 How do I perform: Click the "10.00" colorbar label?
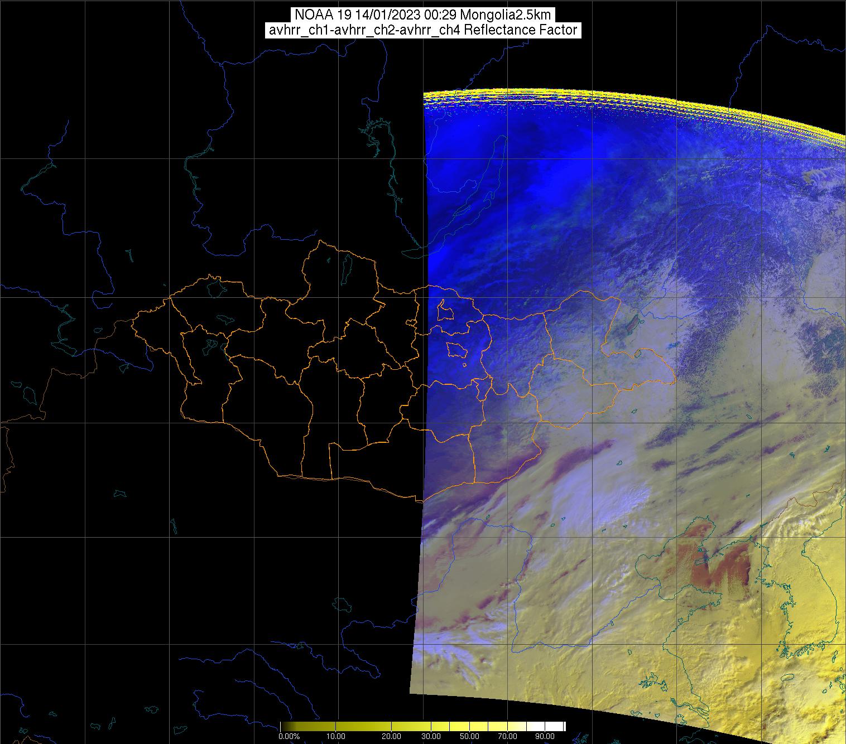point(335,737)
